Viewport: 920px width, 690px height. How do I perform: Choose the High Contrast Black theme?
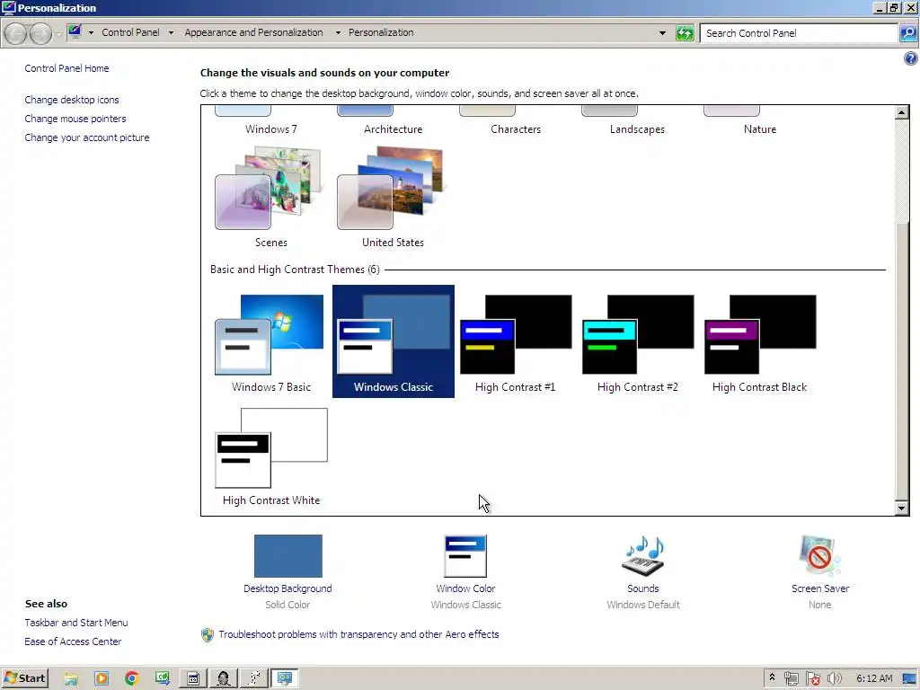(x=759, y=342)
